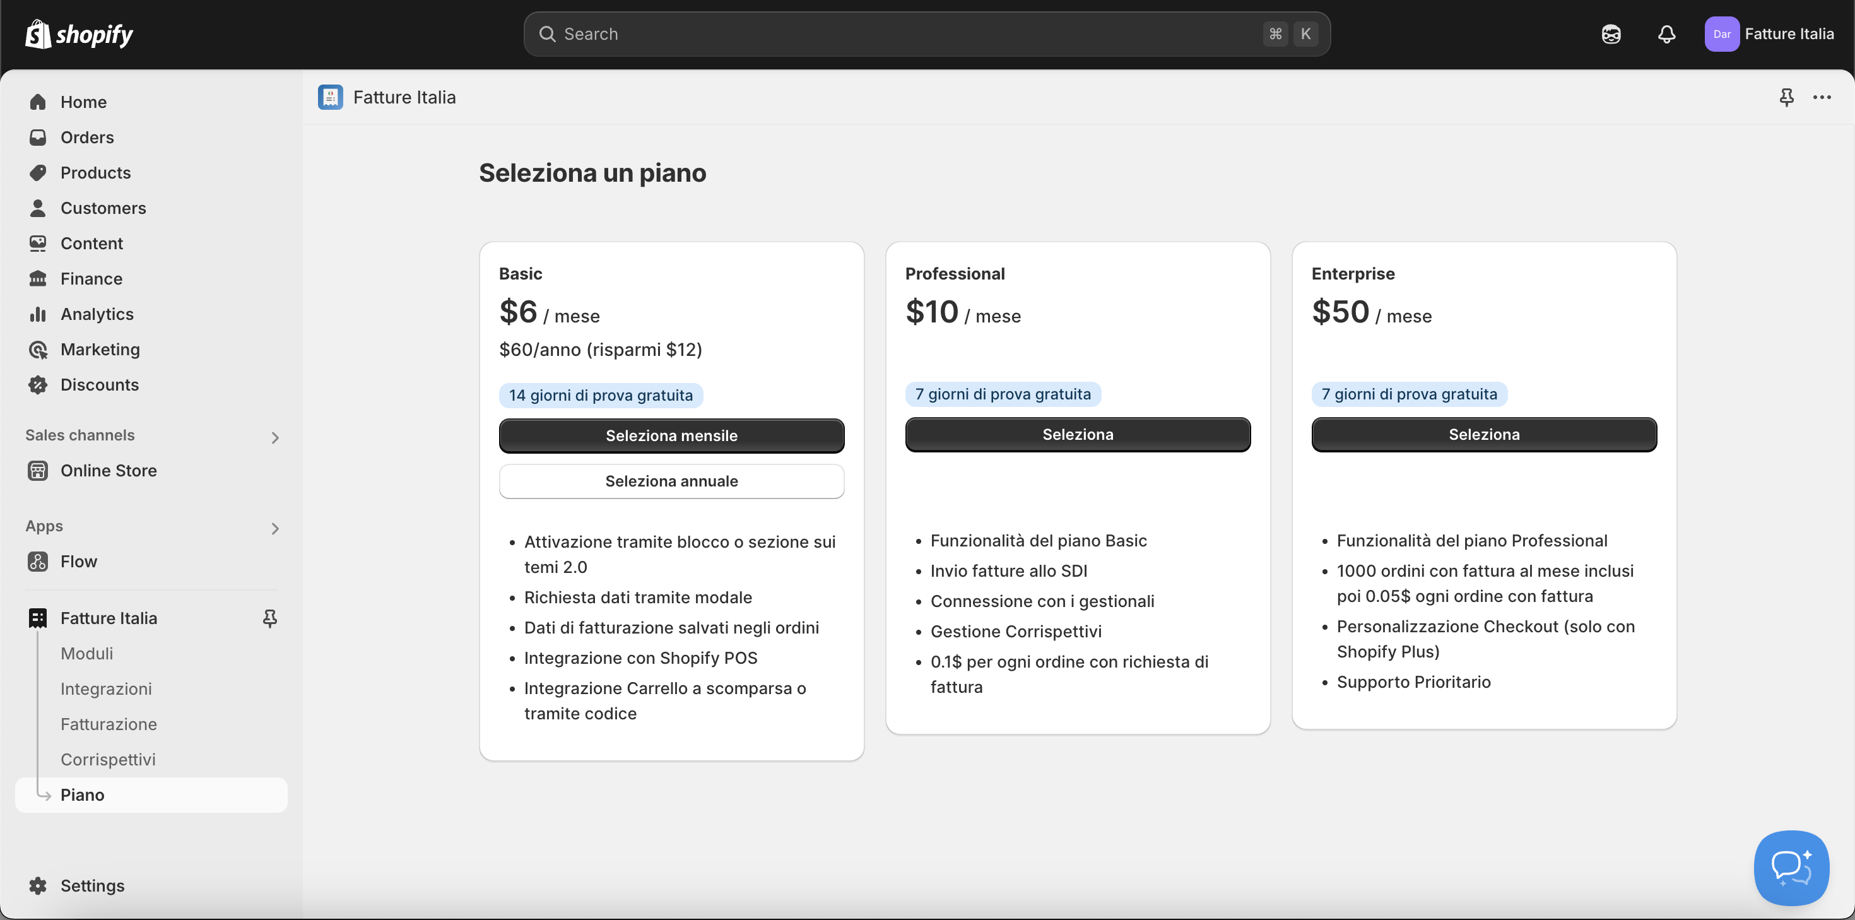Viewport: 1855px width, 920px height.
Task: Open the chat support bubble
Action: tap(1791, 868)
